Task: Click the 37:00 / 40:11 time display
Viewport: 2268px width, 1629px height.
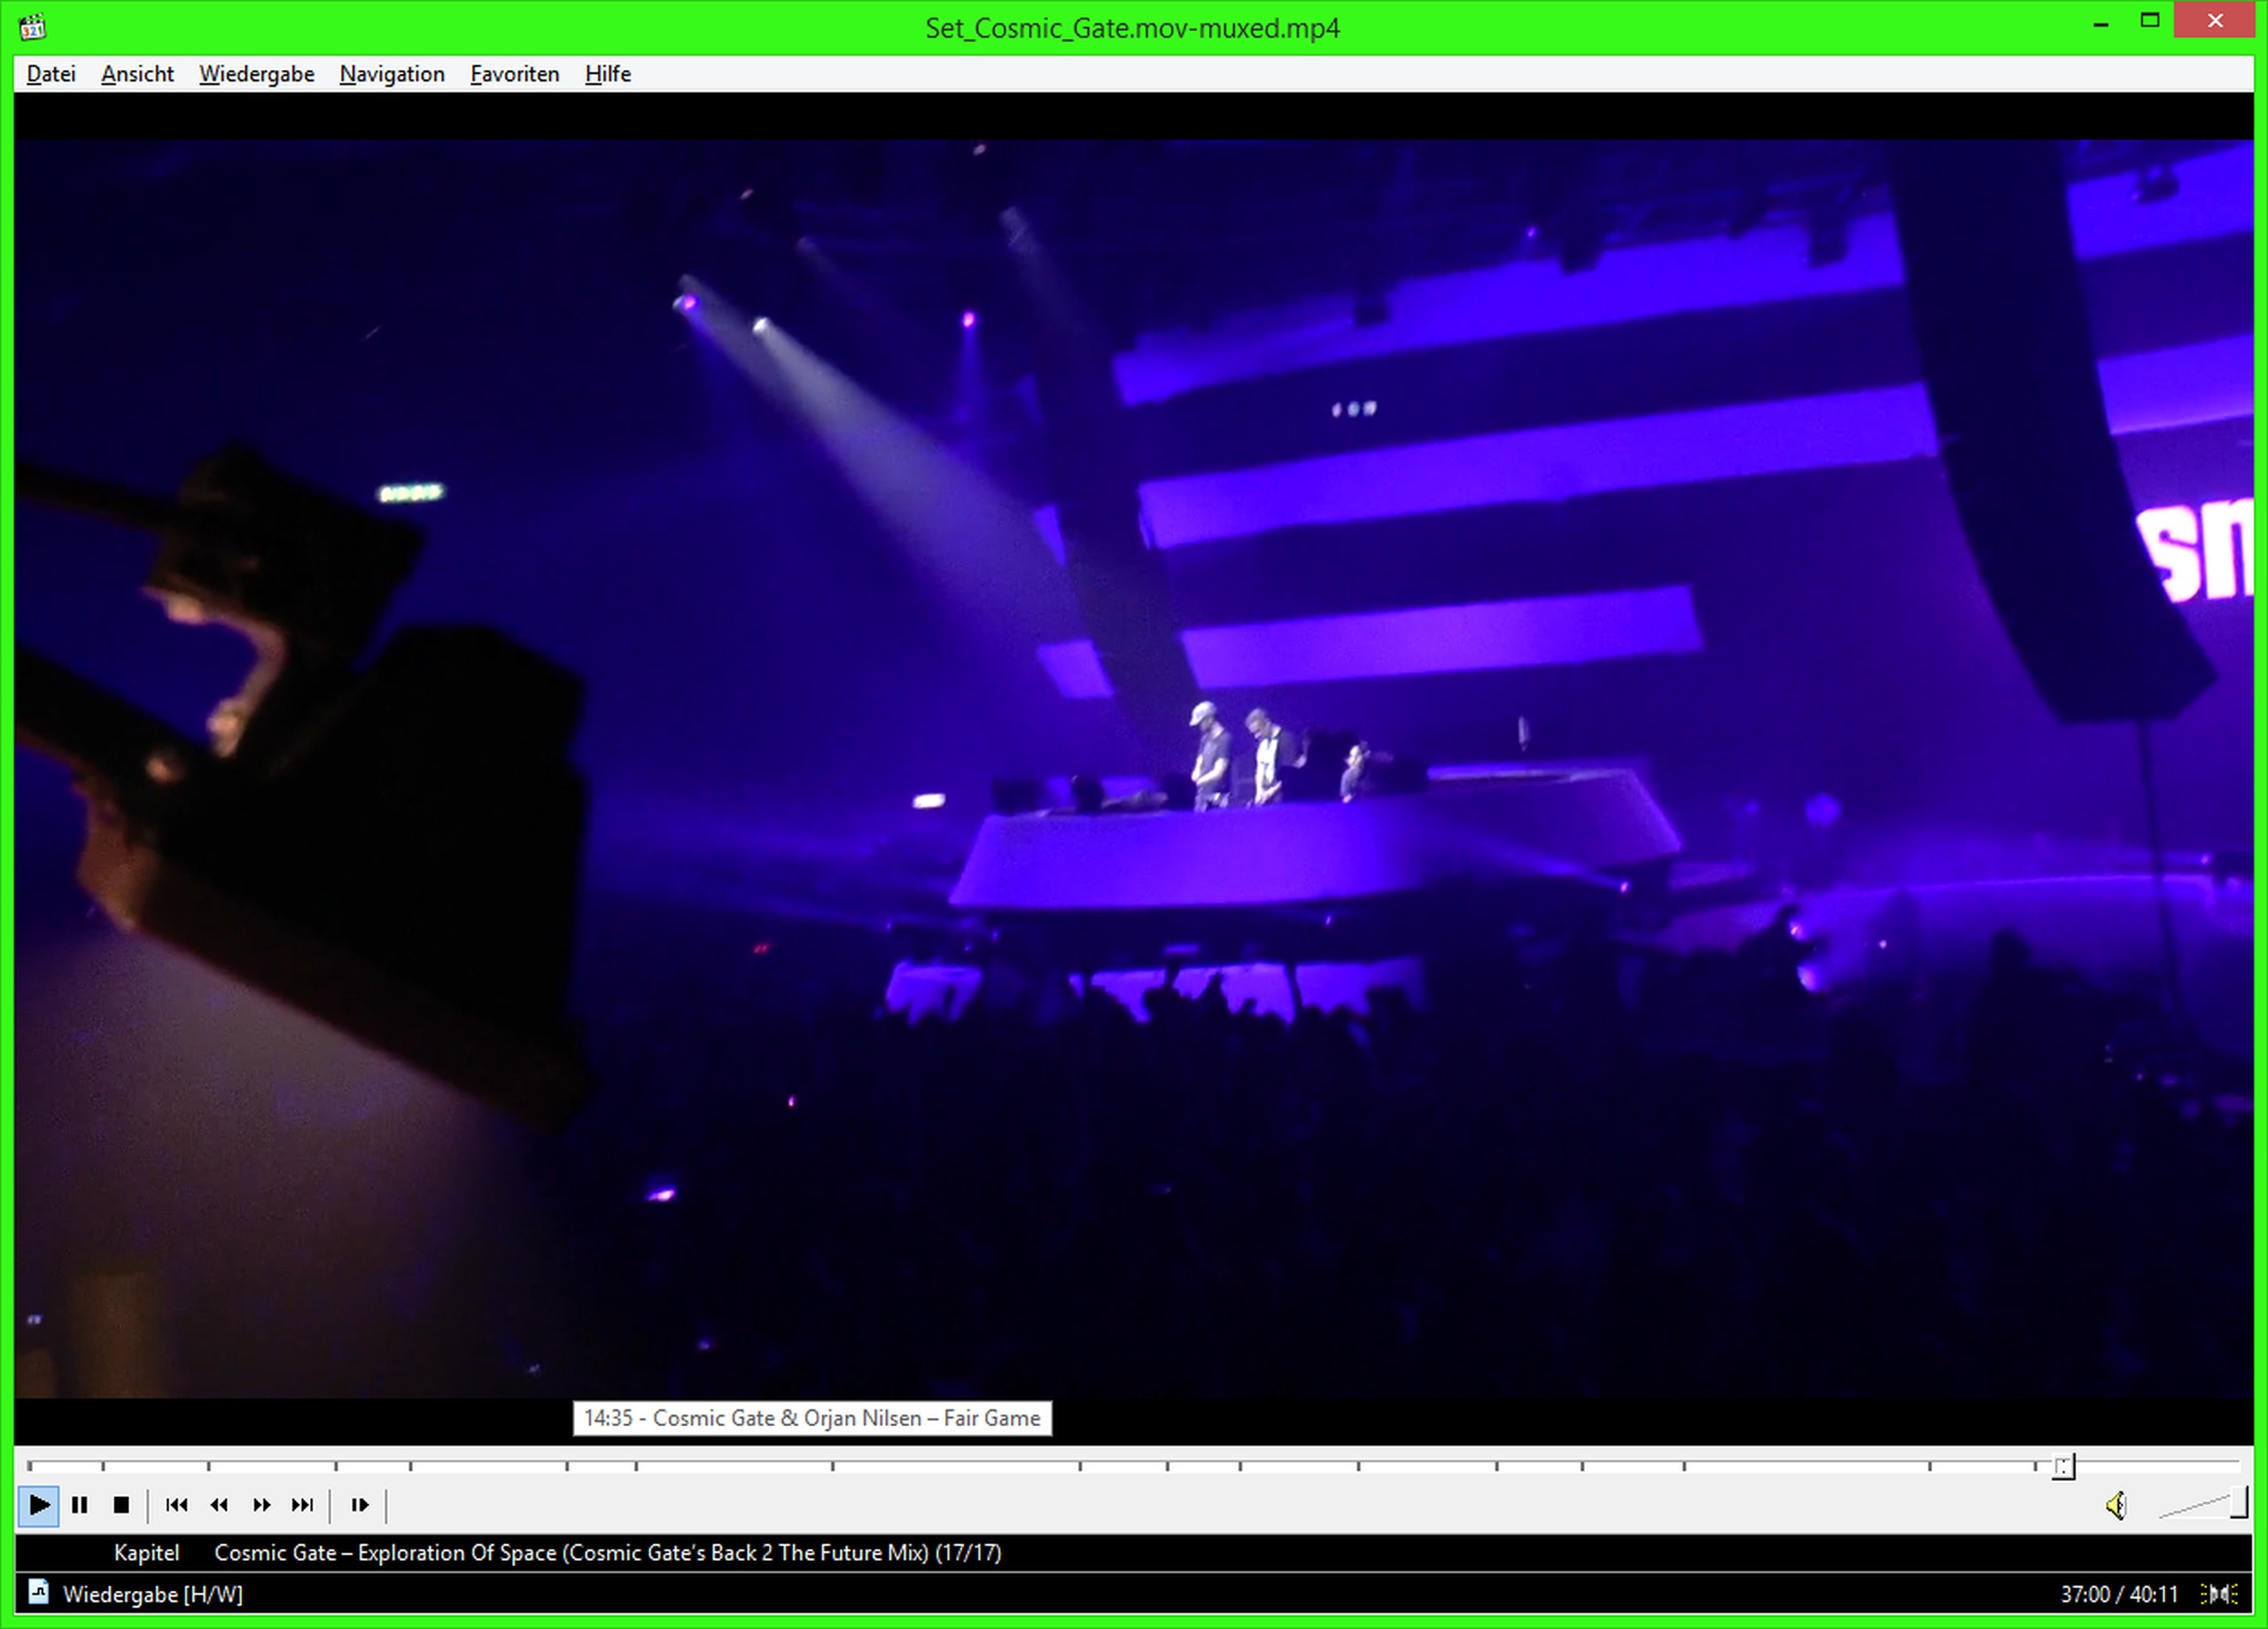Action: tap(2118, 1594)
